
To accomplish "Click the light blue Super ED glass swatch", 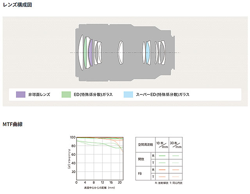I will coord(129,94).
